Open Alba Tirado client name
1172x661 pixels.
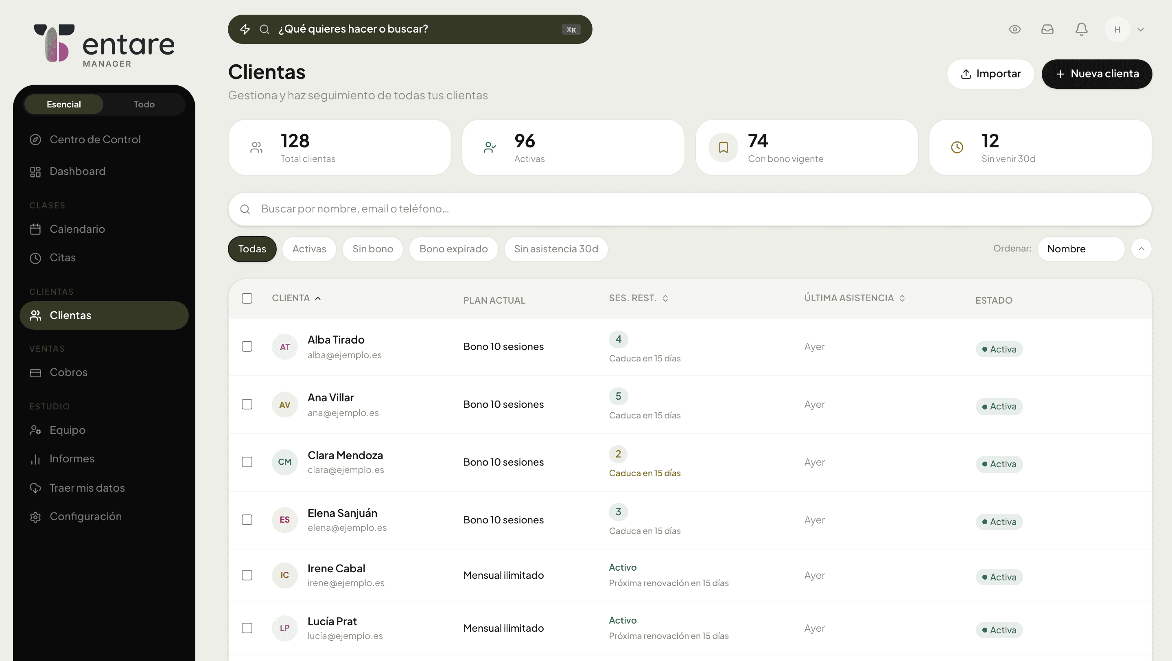(336, 340)
